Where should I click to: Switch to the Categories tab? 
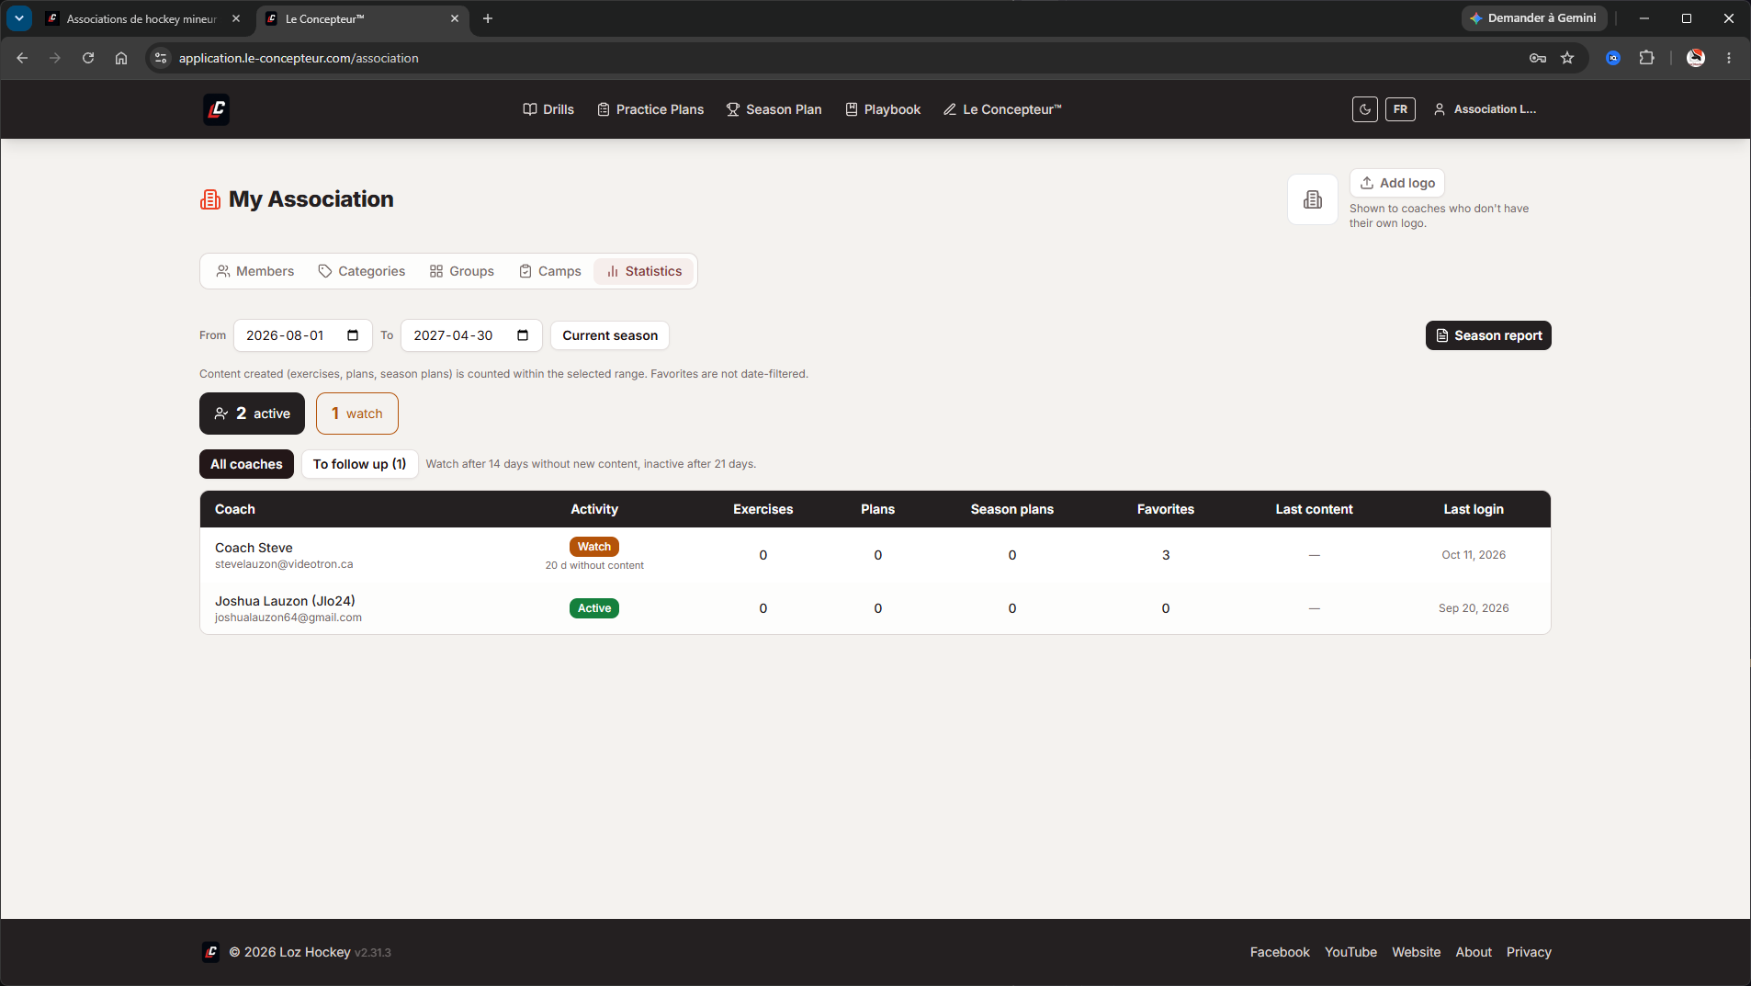(x=362, y=271)
